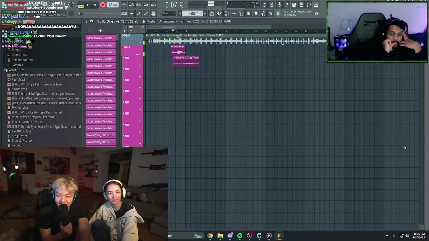Click the red Record button
Image resolution: width=429 pixels, height=241 pixels.
pos(103,5)
